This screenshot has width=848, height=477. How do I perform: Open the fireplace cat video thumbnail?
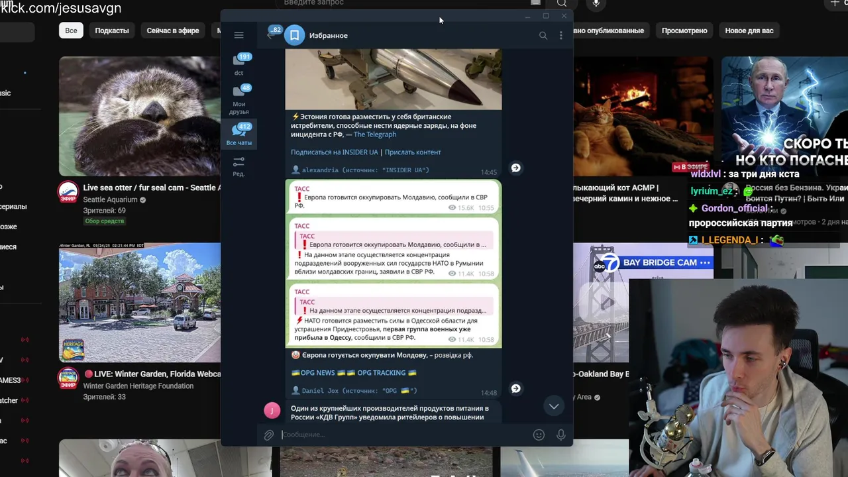[643, 116]
